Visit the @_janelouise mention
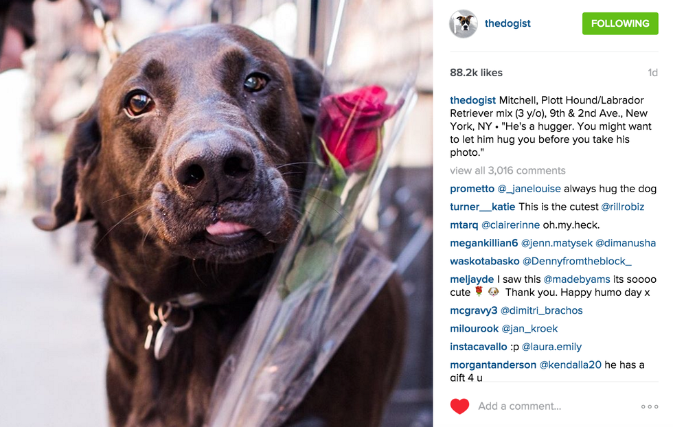 [529, 189]
